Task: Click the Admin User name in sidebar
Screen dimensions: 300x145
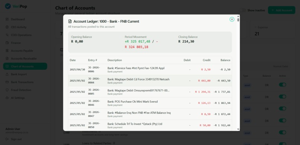Action: coord(13,129)
